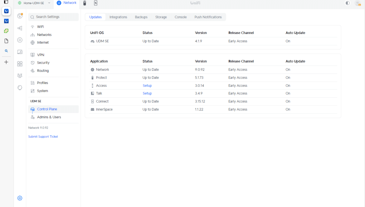Open Routing settings

coord(53,71)
